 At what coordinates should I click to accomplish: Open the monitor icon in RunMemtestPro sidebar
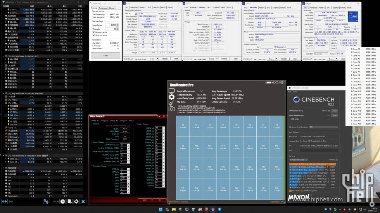click(x=171, y=91)
